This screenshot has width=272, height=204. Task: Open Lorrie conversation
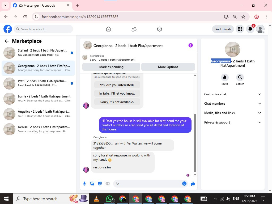(x=38, y=99)
